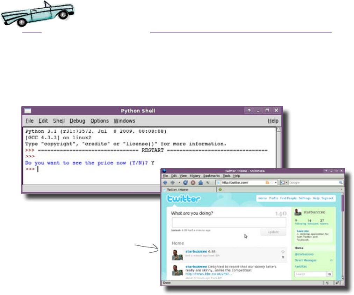Click Twitter sidebar search magnifier button

[x=330, y=274]
